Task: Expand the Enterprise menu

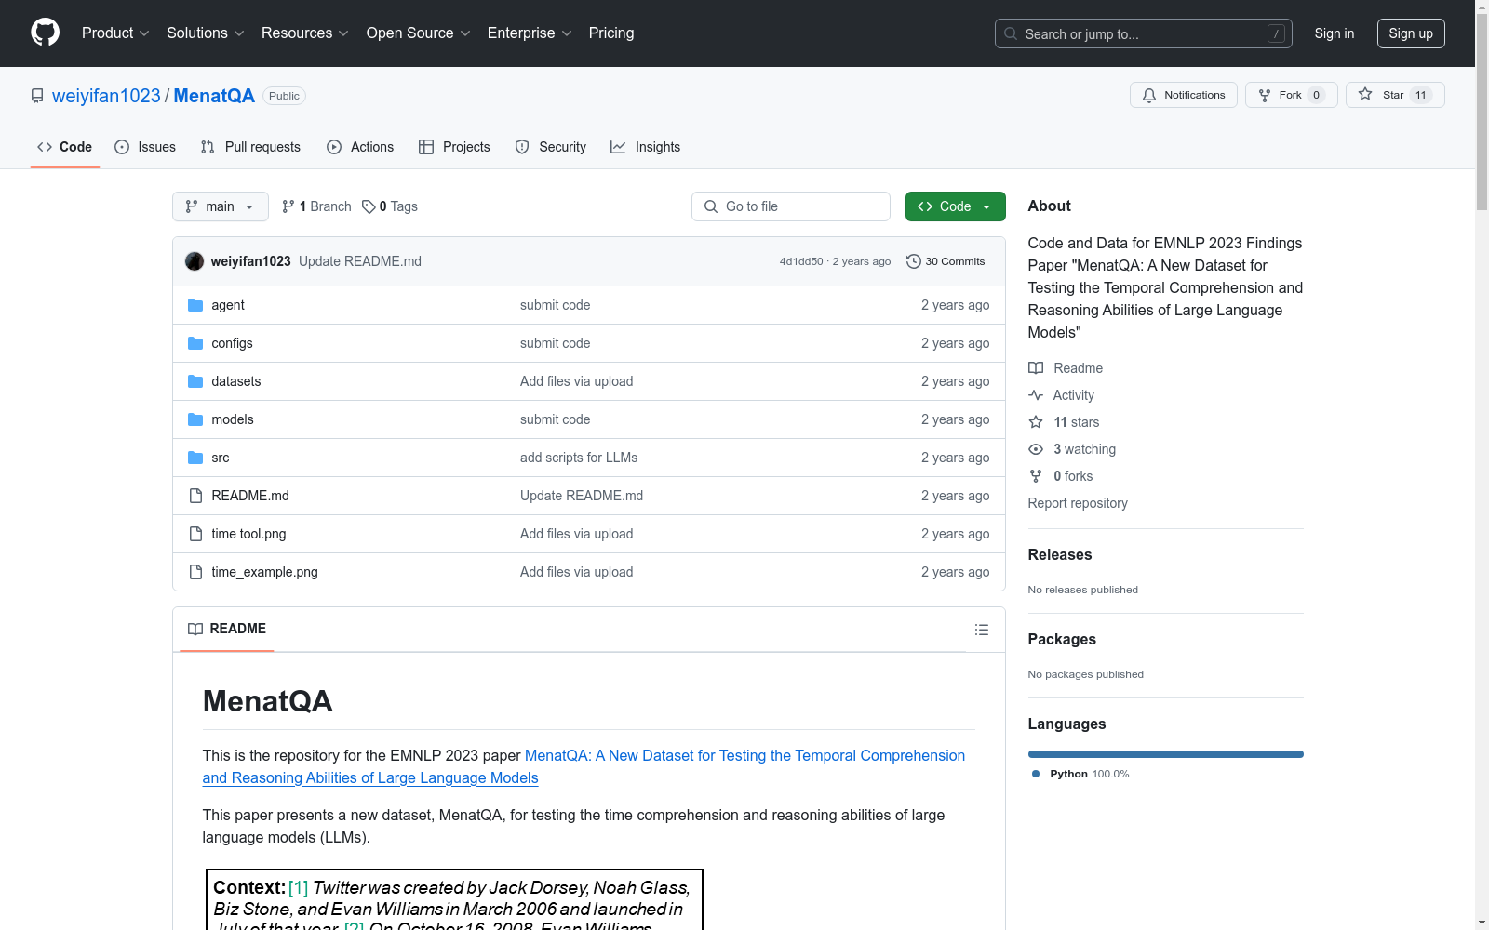Action: click(x=530, y=33)
